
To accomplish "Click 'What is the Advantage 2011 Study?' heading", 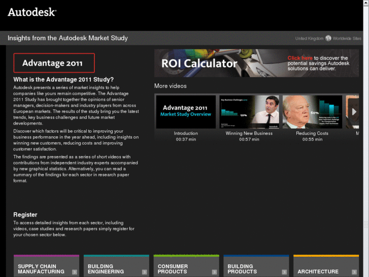I will (63, 79).
